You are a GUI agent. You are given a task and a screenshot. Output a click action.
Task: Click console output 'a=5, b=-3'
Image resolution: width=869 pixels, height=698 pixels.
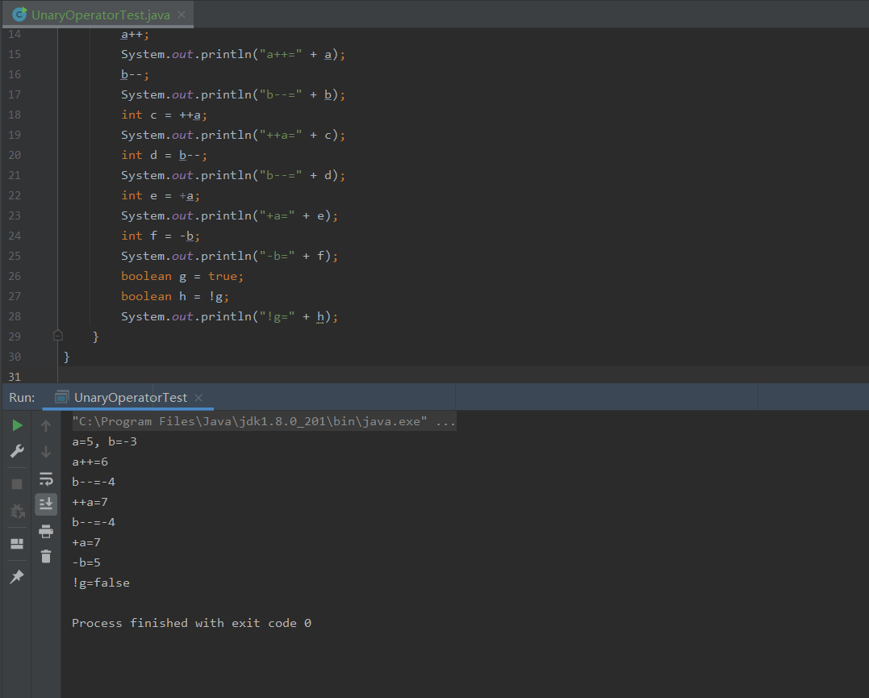point(104,442)
